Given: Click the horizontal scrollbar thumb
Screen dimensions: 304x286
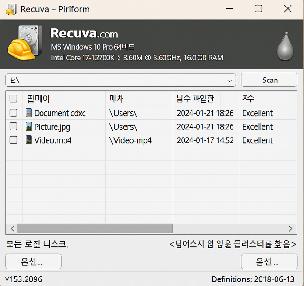Looking at the screenshot, I should click(95, 228).
